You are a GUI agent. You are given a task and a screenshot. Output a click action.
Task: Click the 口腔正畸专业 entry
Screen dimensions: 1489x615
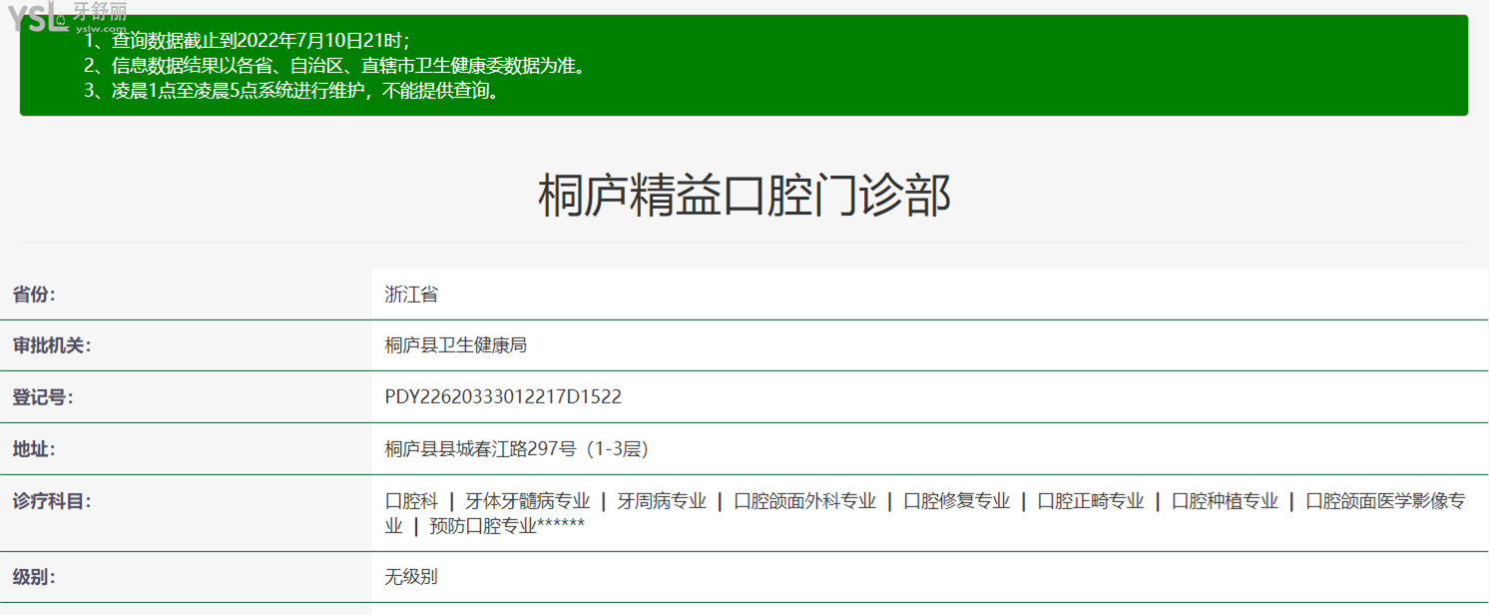point(1091,501)
